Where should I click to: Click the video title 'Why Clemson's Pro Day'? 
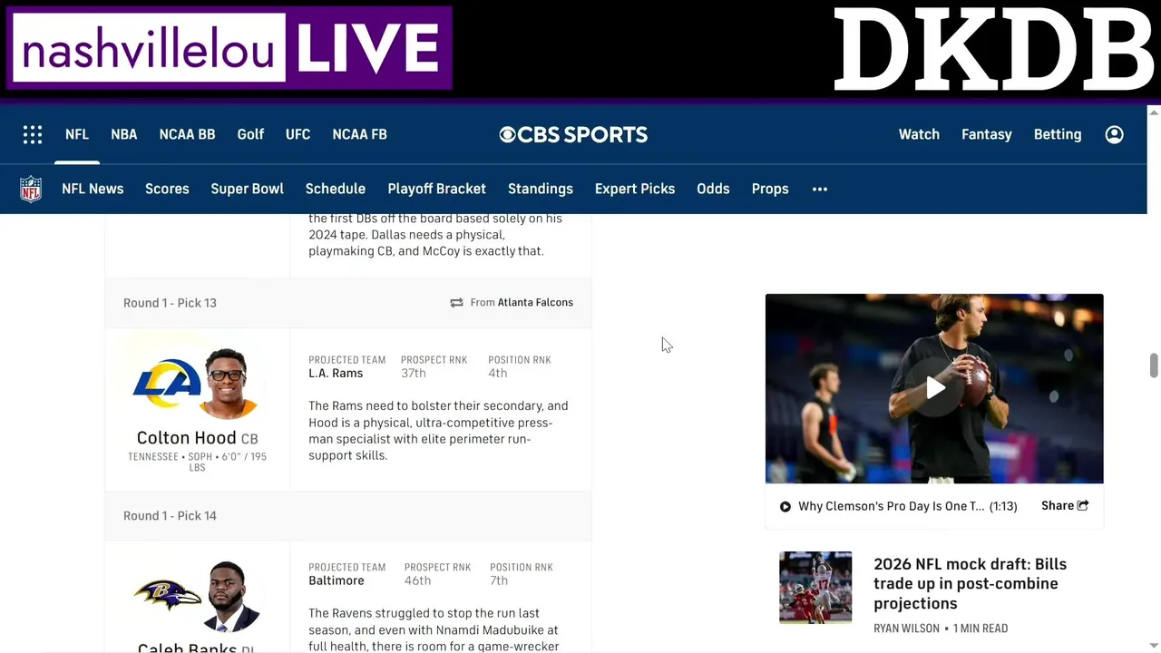891,506
